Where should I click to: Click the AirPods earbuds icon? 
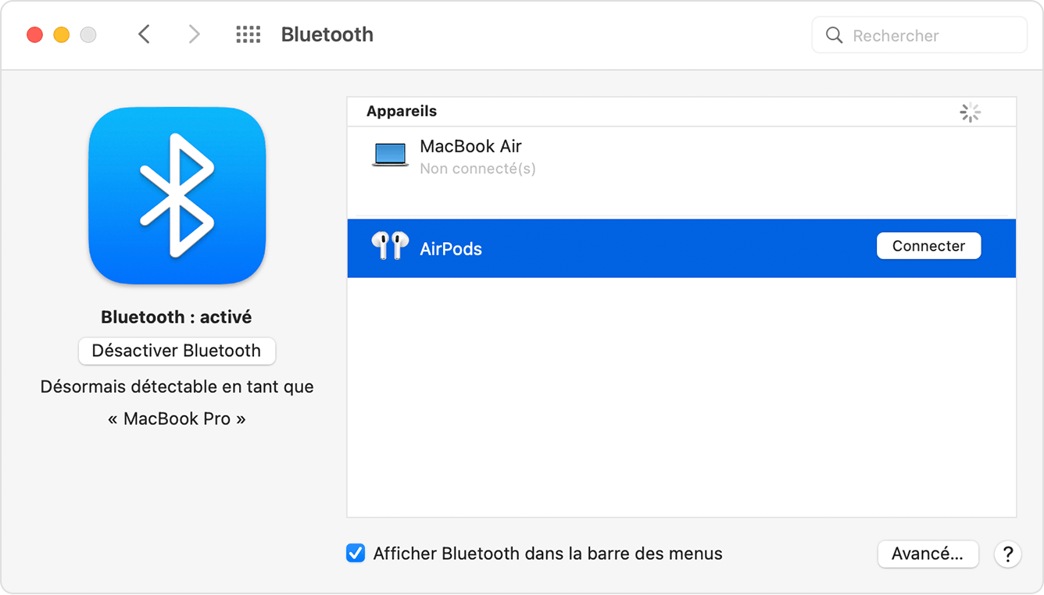(x=390, y=246)
